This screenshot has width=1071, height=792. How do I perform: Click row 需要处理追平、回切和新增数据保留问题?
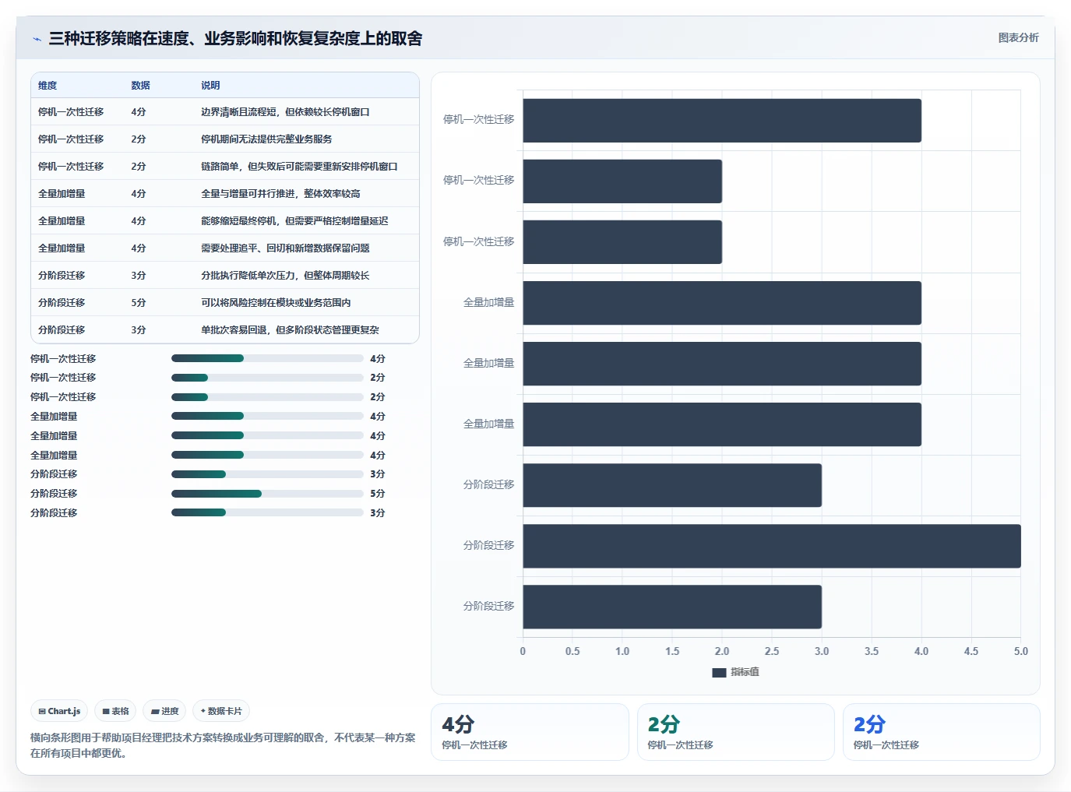pos(225,248)
